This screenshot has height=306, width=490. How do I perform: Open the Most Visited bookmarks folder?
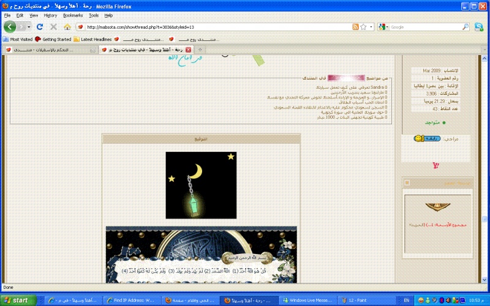(x=18, y=39)
